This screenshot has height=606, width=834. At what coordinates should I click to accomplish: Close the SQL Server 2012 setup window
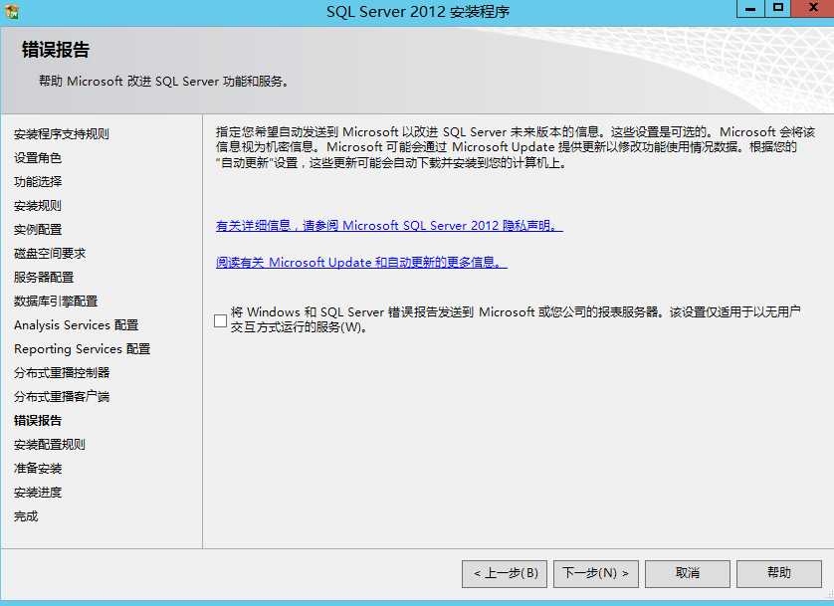813,9
